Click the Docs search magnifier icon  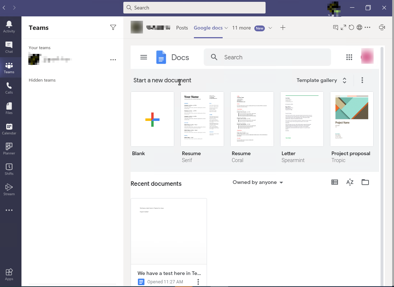(x=214, y=57)
